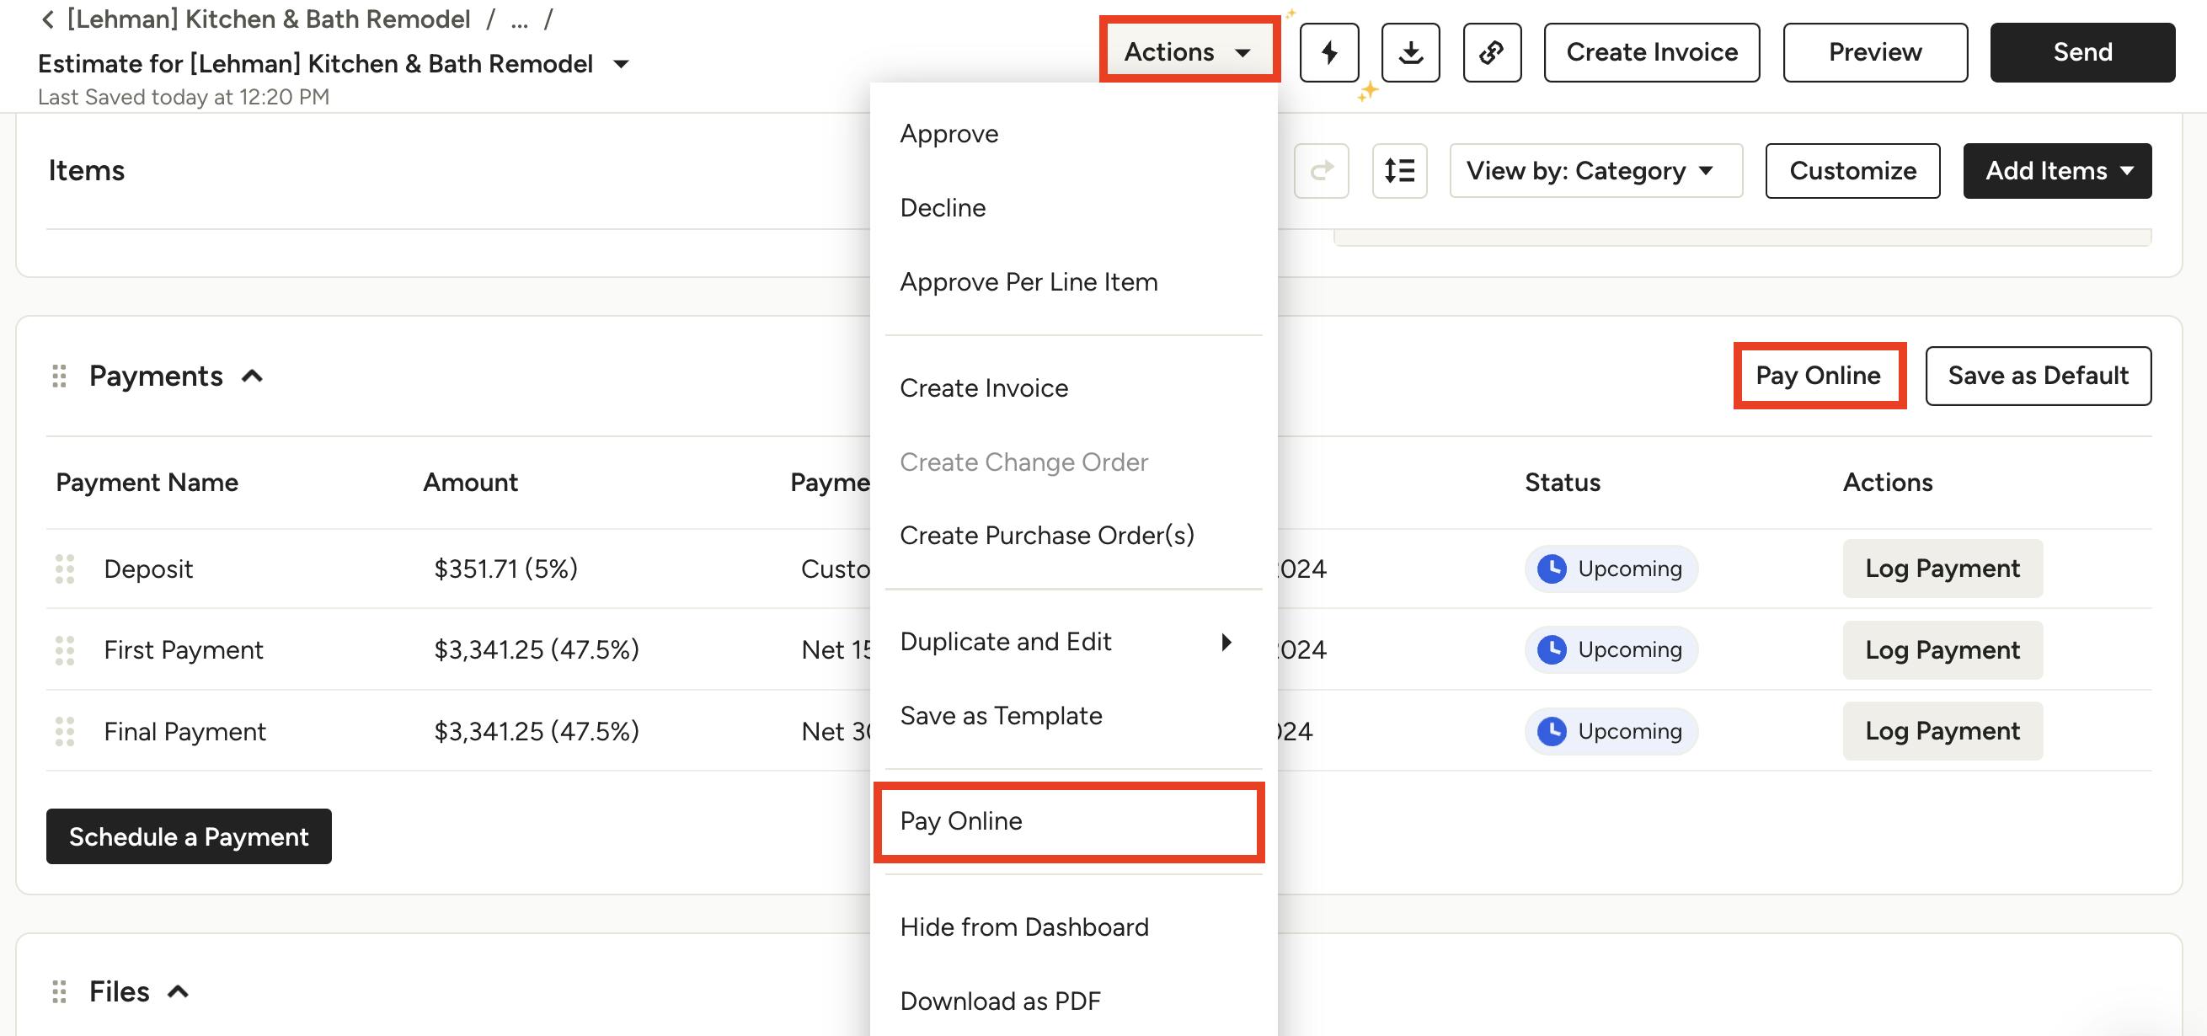Screen dimensions: 2207x1036
Task: Click the Create Invoice header button
Action: tap(1651, 52)
